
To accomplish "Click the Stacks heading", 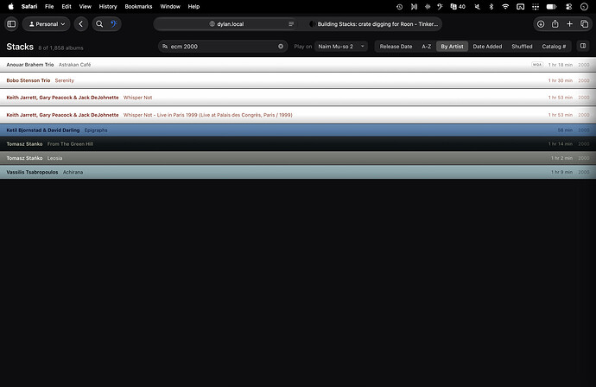I will point(20,47).
